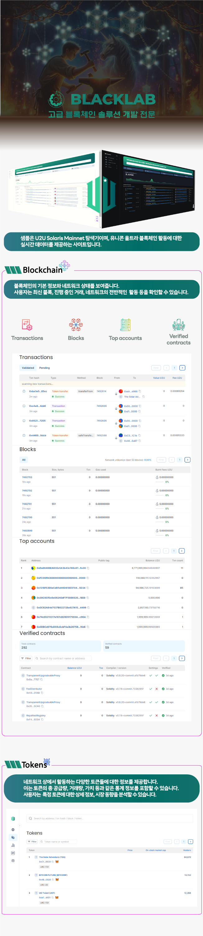Click the explorer logo in Tokens sidebar
Screen dimensions: 203x936
tap(13, 819)
